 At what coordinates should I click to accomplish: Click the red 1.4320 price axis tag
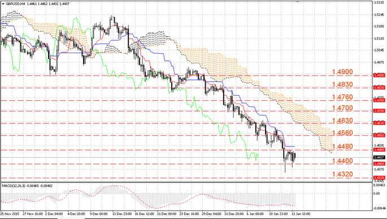click(379, 178)
